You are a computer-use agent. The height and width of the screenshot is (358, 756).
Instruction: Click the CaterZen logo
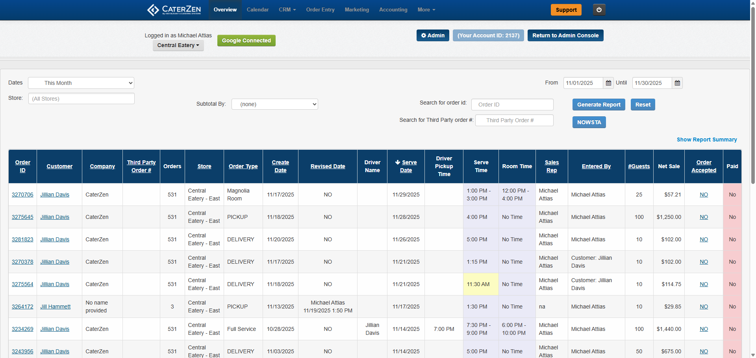pyautogui.click(x=174, y=10)
